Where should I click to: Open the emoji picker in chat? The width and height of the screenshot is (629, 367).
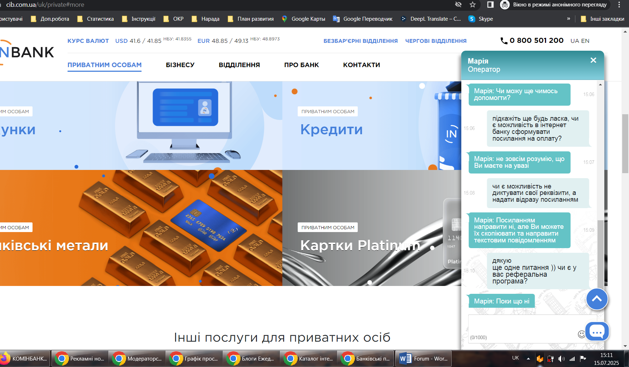(581, 334)
